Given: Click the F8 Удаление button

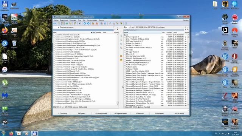Looking at the screenshot, I should 160,113.
